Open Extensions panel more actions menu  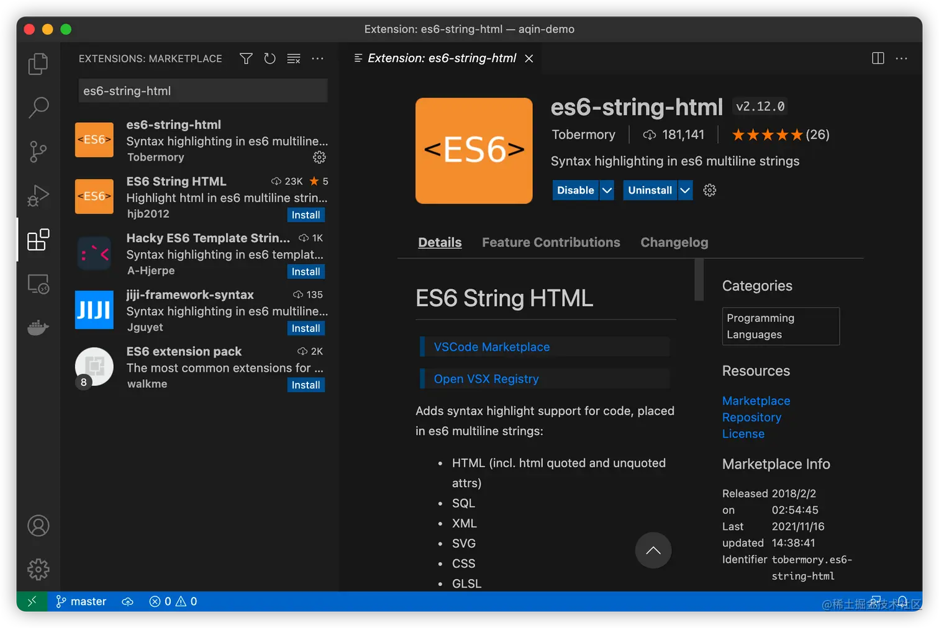point(317,58)
